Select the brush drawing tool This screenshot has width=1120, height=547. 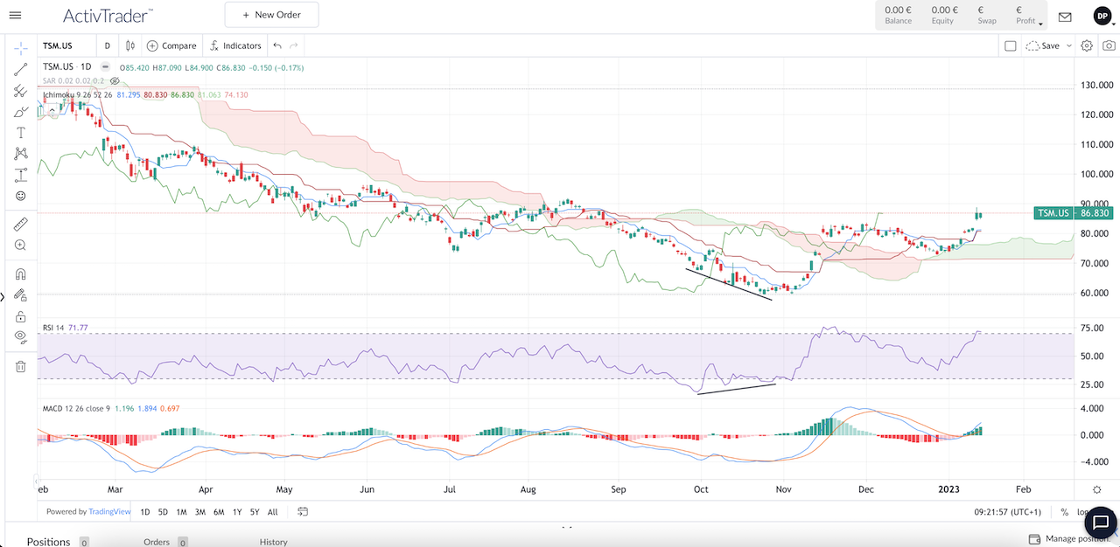click(x=21, y=111)
